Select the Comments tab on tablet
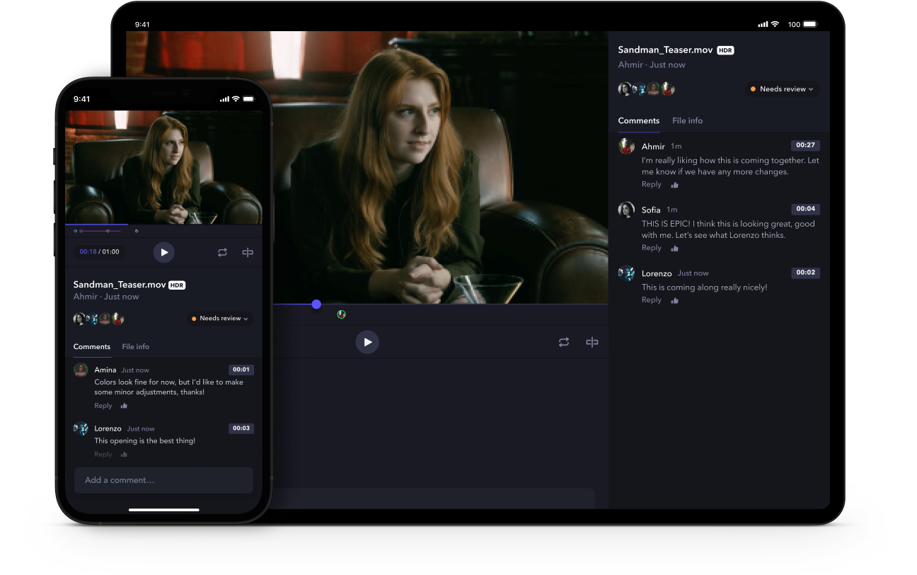The image size is (917, 575). [638, 120]
